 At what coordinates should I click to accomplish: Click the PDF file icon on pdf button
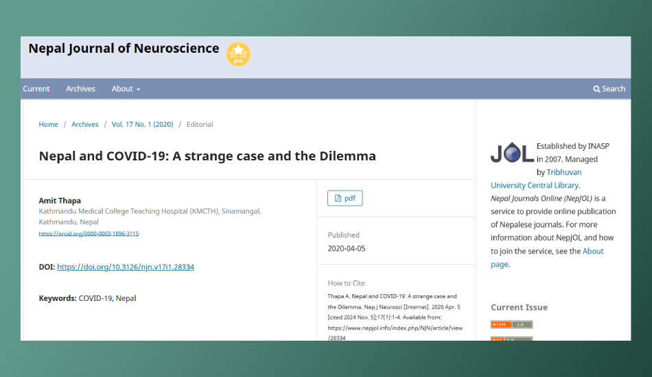[338, 199]
